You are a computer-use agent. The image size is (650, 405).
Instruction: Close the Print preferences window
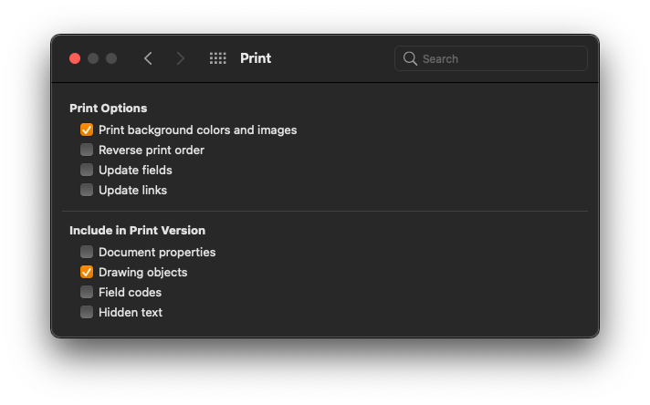tap(75, 58)
